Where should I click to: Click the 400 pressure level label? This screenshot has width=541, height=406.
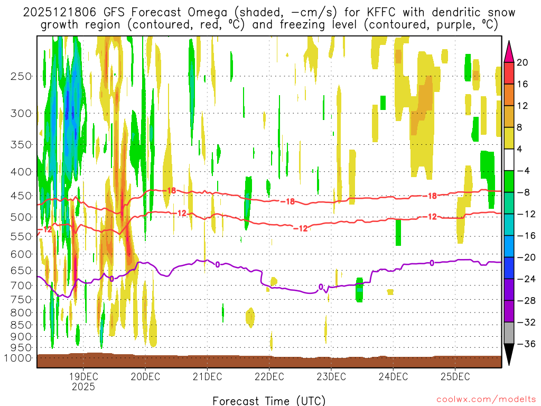coord(21,172)
